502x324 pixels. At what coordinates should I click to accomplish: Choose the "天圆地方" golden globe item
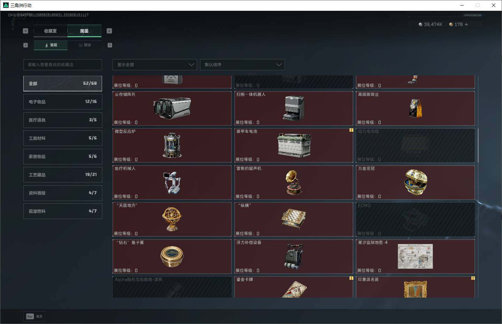point(172,219)
